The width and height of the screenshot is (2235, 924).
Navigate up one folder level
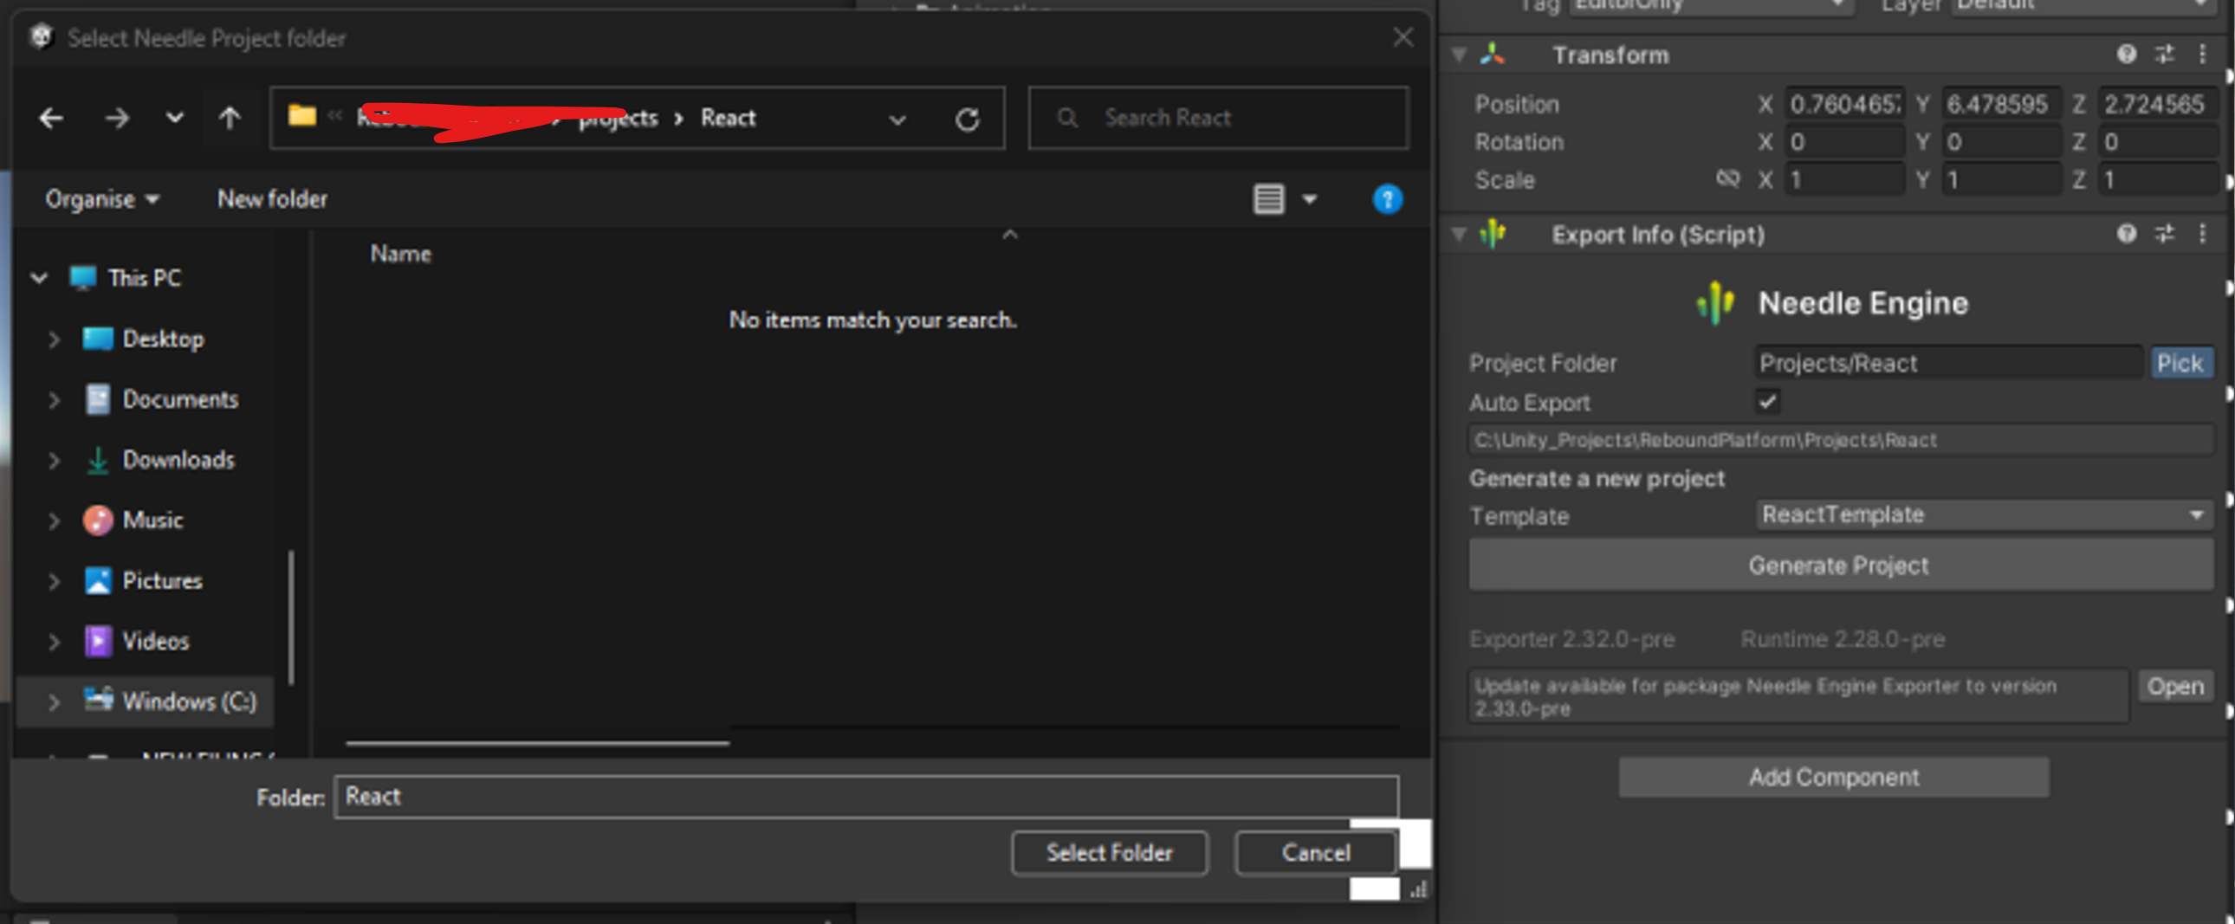click(229, 118)
